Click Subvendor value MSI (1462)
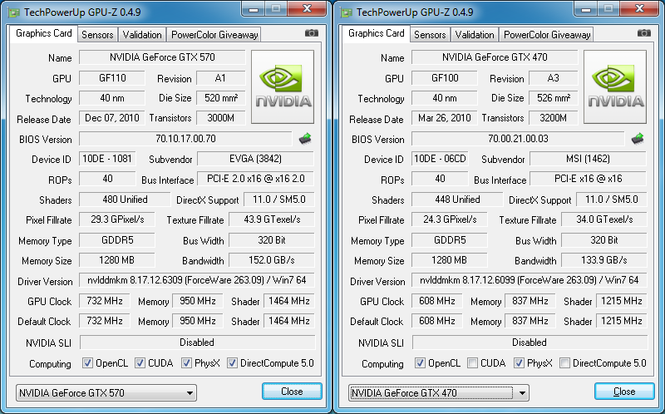The width and height of the screenshot is (665, 414). [589, 159]
